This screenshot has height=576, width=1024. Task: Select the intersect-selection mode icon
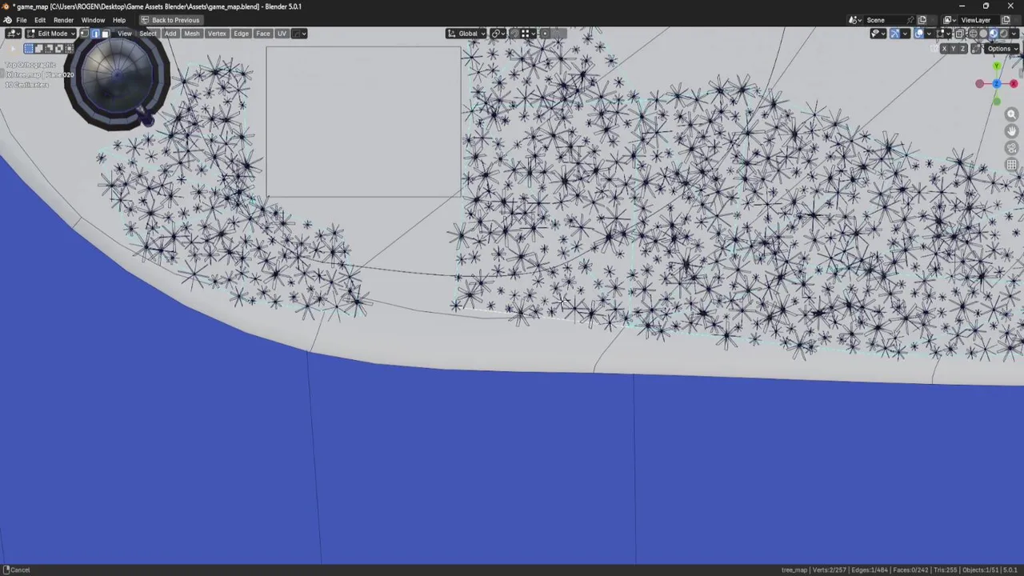point(69,49)
